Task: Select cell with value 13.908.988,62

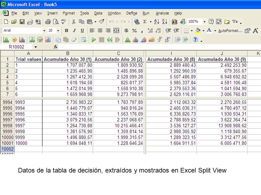Action: click(x=222, y=126)
